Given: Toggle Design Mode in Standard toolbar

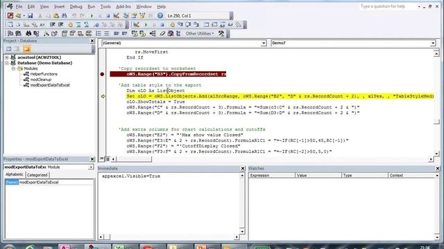Looking at the screenshot, I should coord(116,16).
